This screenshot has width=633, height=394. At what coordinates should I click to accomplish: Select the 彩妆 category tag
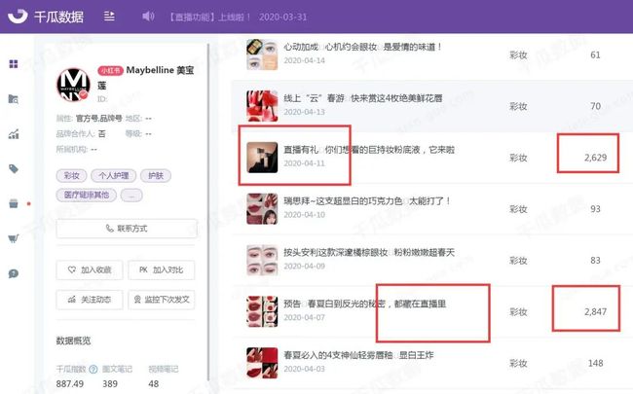pyautogui.click(x=71, y=176)
